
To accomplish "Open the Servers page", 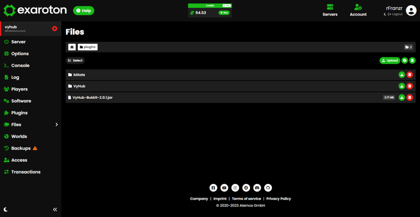I will (x=330, y=10).
